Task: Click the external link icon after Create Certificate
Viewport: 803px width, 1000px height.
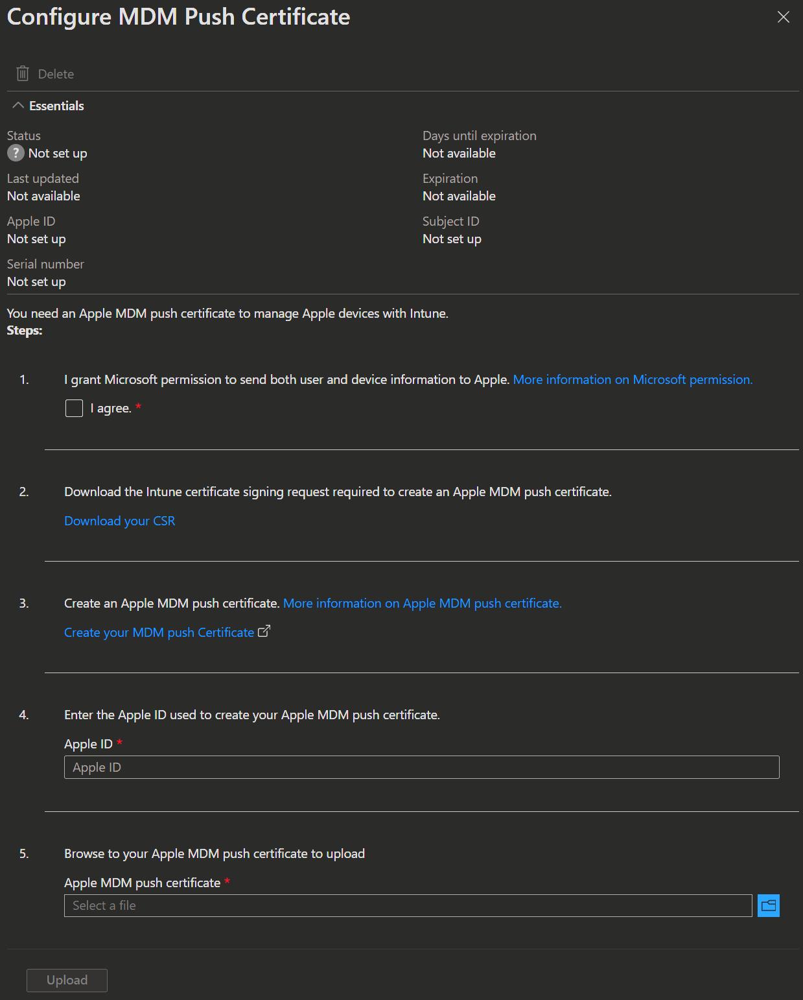Action: (264, 632)
